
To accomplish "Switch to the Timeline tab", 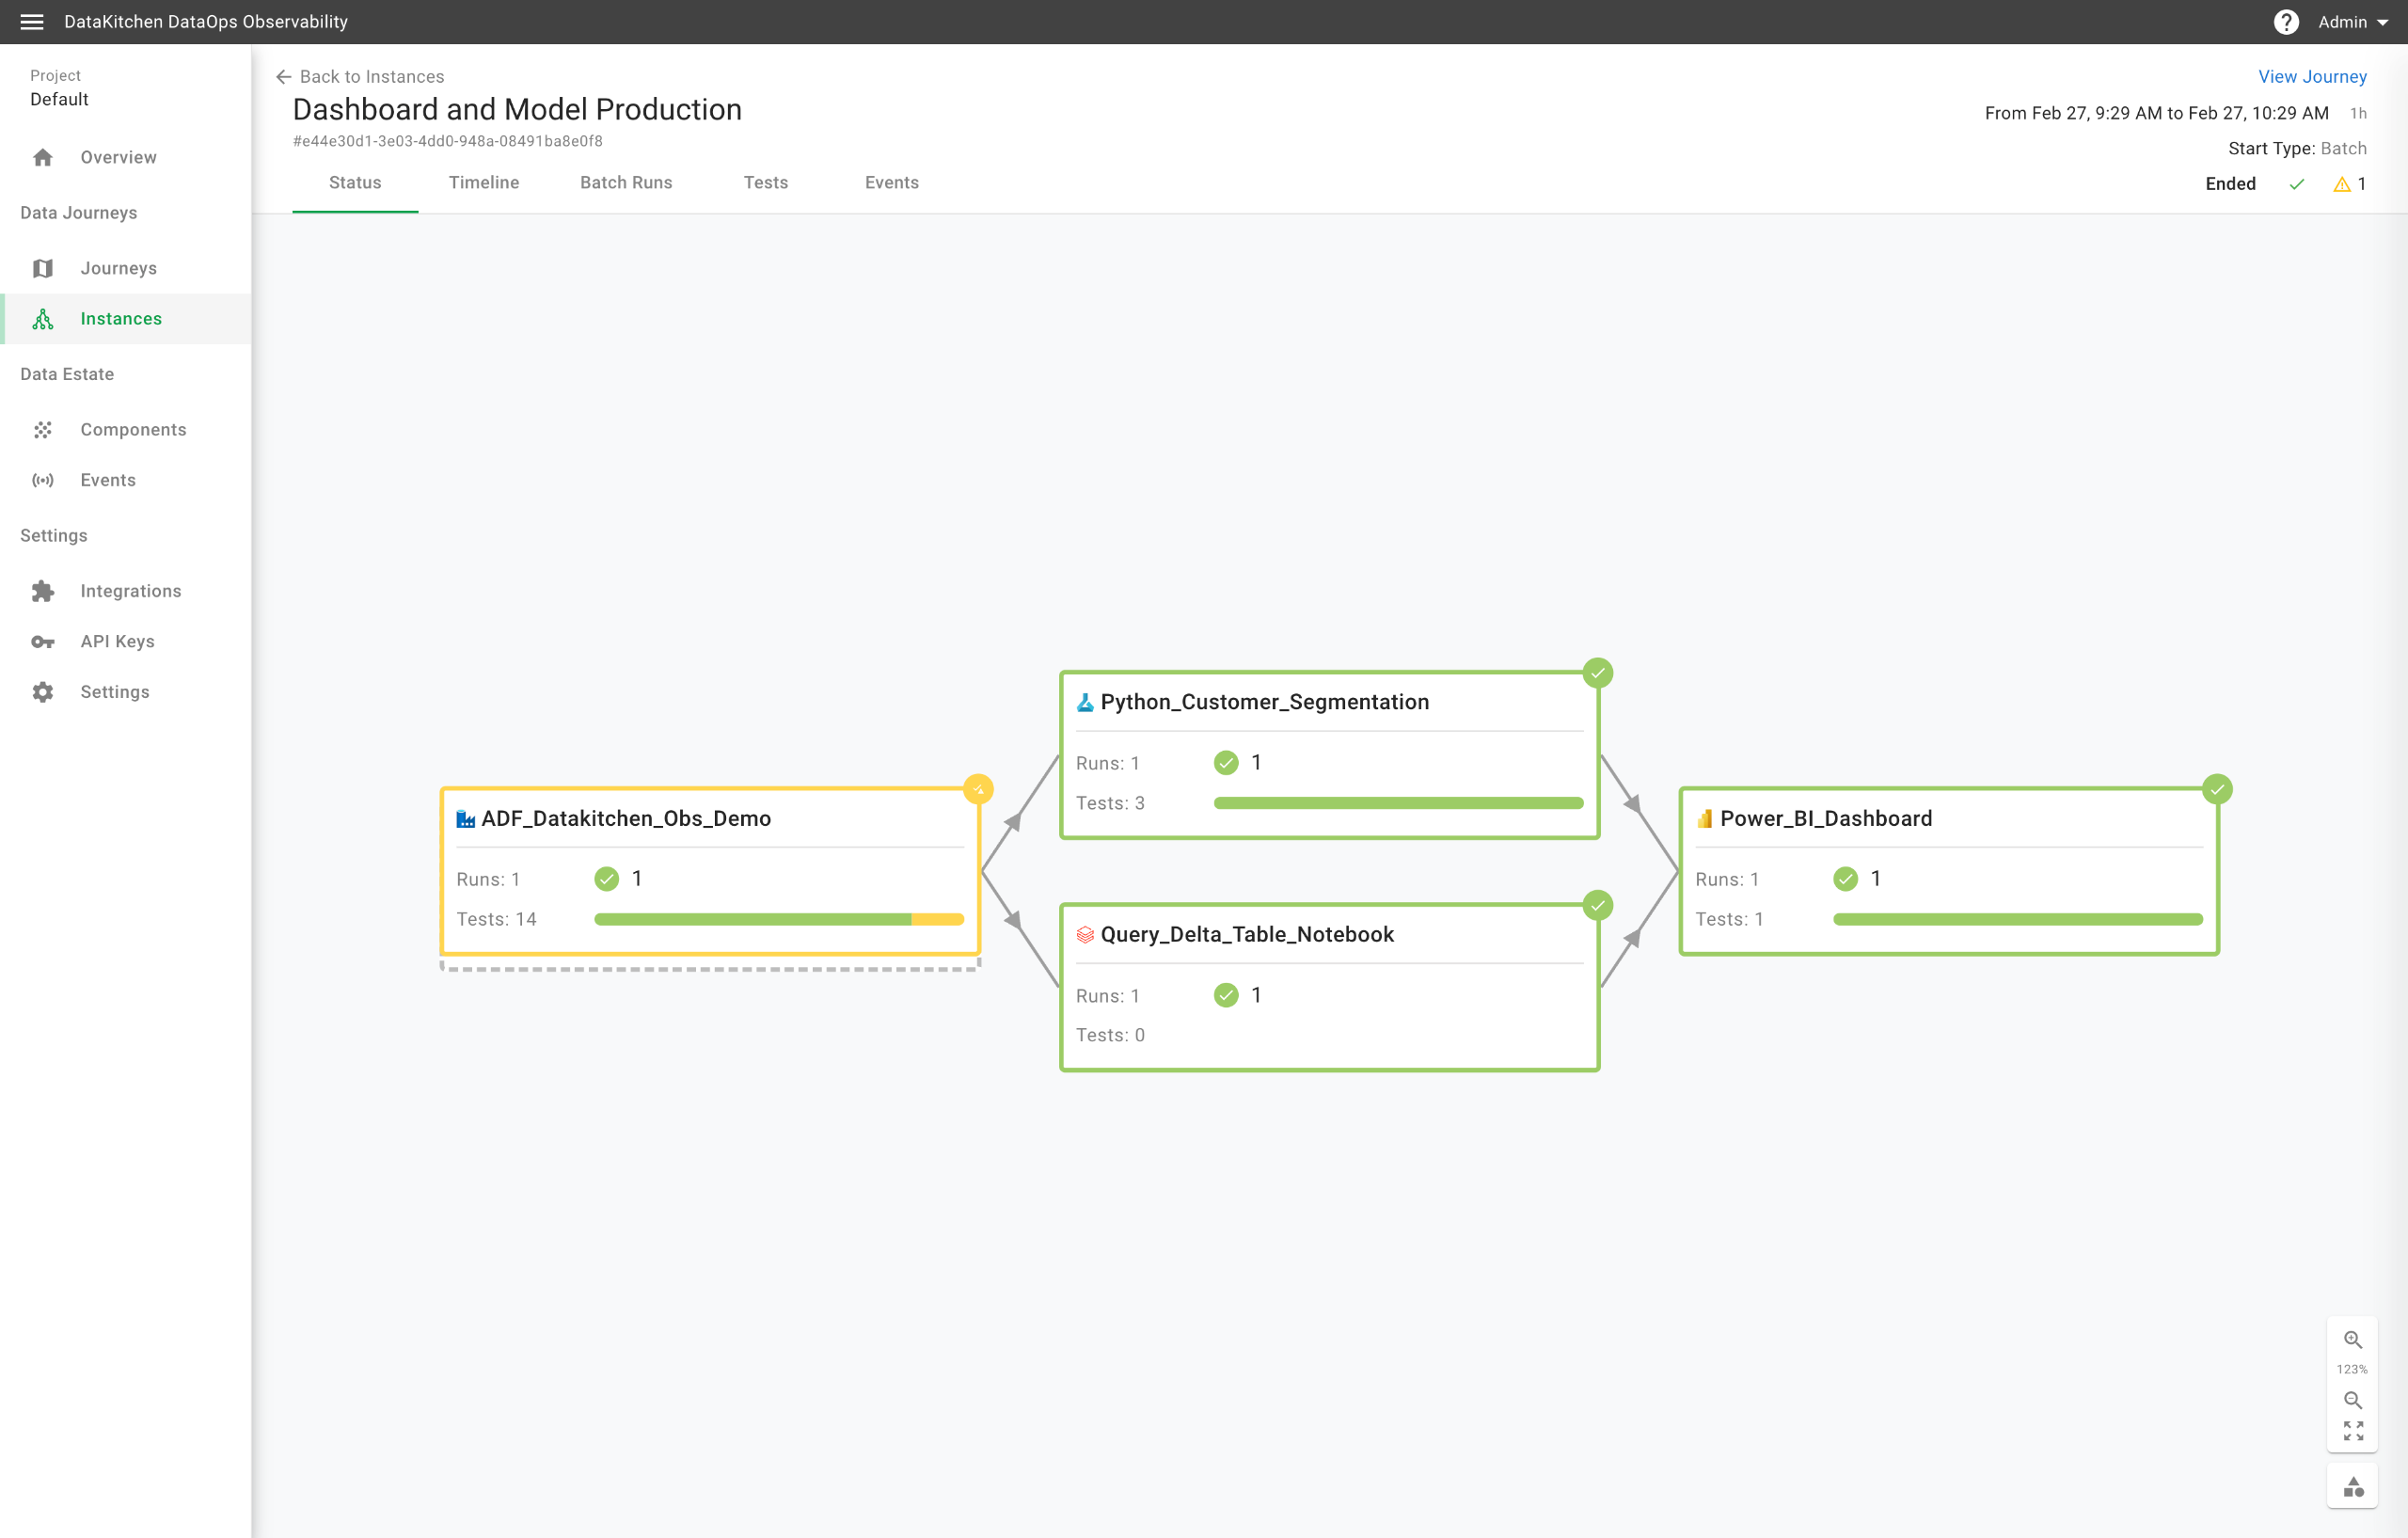I will pyautogui.click(x=483, y=183).
